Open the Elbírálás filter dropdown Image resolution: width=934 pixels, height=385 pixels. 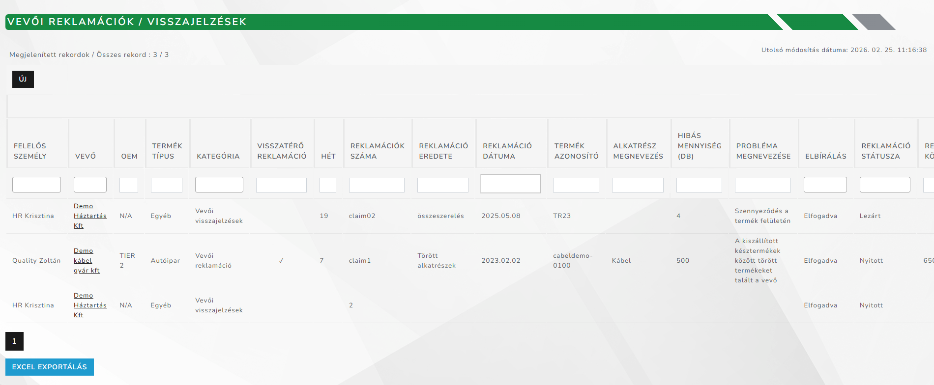825,185
